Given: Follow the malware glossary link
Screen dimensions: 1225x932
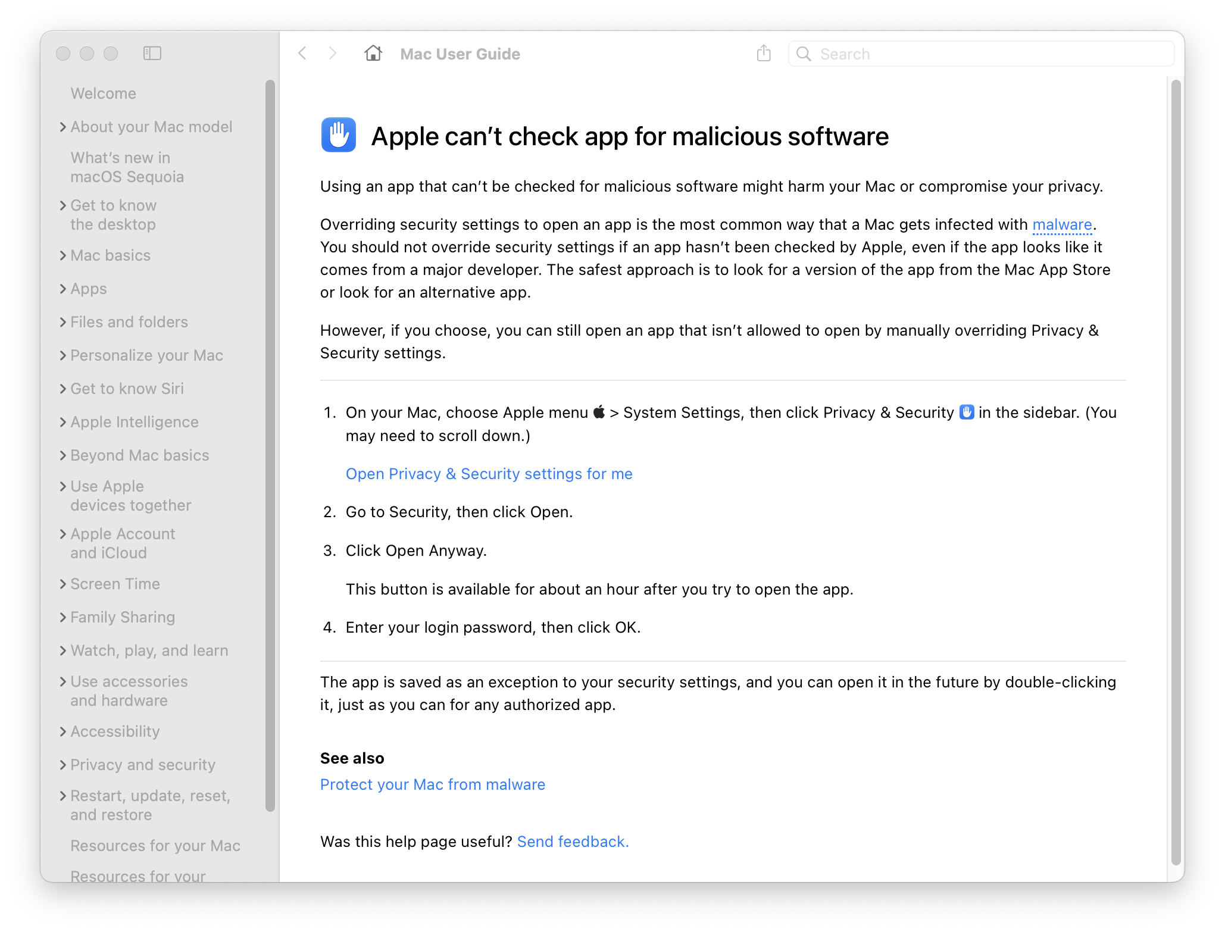Looking at the screenshot, I should point(1062,224).
